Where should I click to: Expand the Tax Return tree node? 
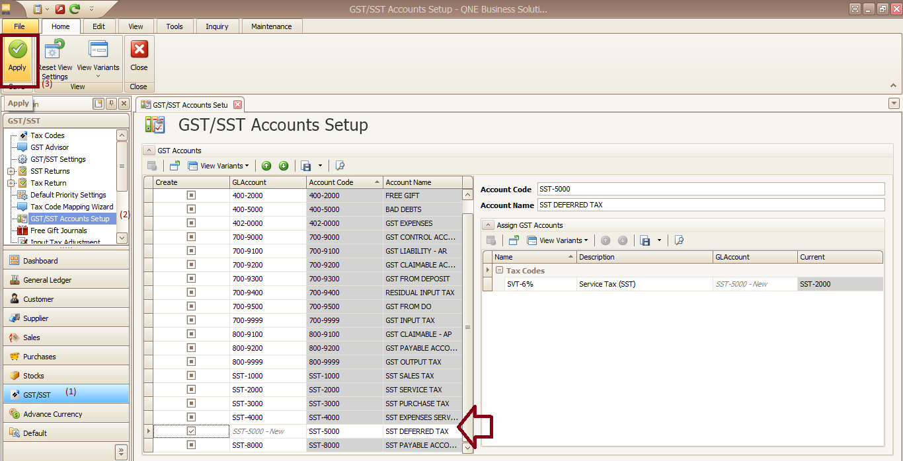(x=11, y=183)
